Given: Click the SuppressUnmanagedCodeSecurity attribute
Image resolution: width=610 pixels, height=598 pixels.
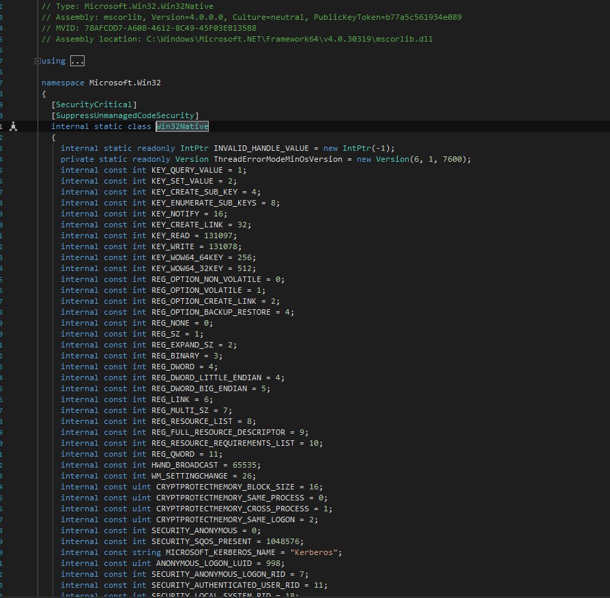Looking at the screenshot, I should [x=125, y=115].
